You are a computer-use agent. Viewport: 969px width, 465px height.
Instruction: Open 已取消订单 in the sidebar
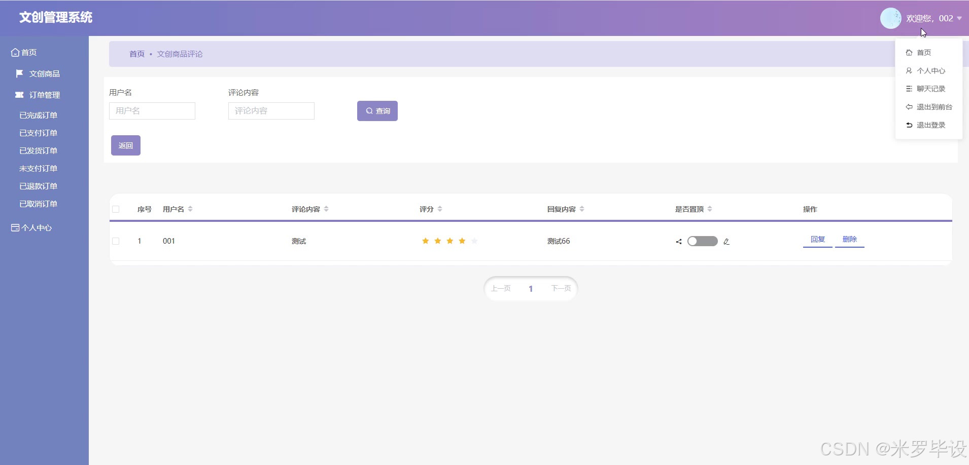(39, 204)
